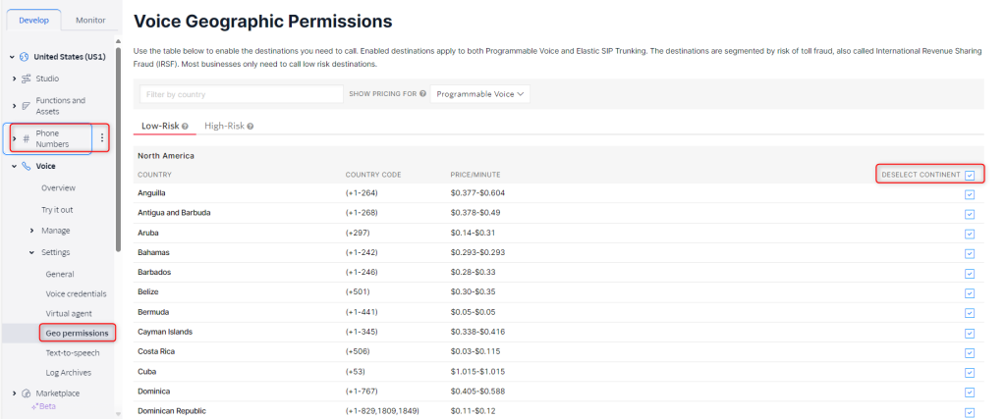
Task: Click the Functions and Assets icon
Action: point(27,105)
